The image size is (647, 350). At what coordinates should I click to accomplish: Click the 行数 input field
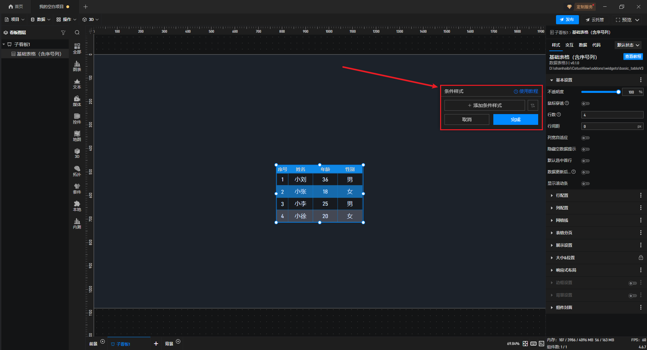pos(612,115)
